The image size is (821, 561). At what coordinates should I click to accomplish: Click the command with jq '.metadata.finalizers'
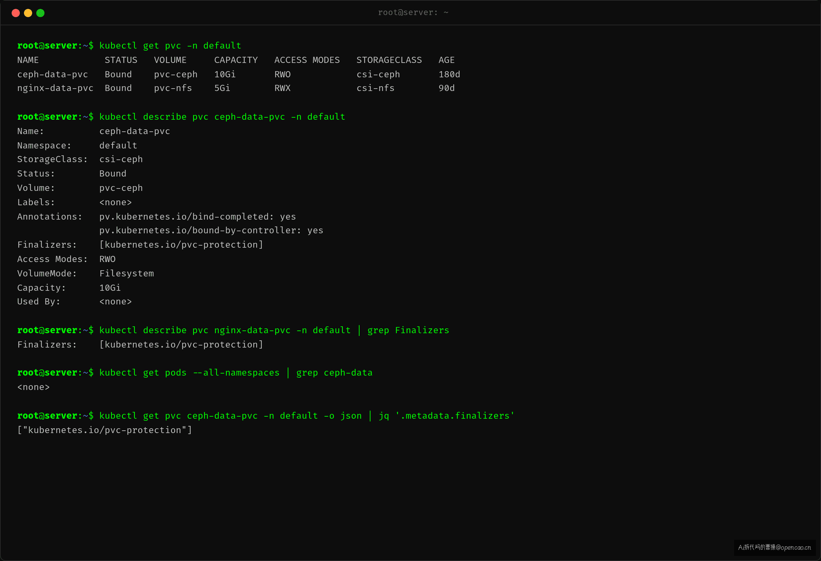[x=307, y=416]
